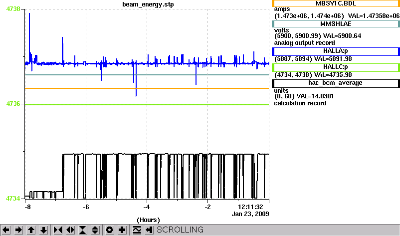Zoom in vertically on the value axis
This screenshot has width=400, height=236.
pos(83,230)
